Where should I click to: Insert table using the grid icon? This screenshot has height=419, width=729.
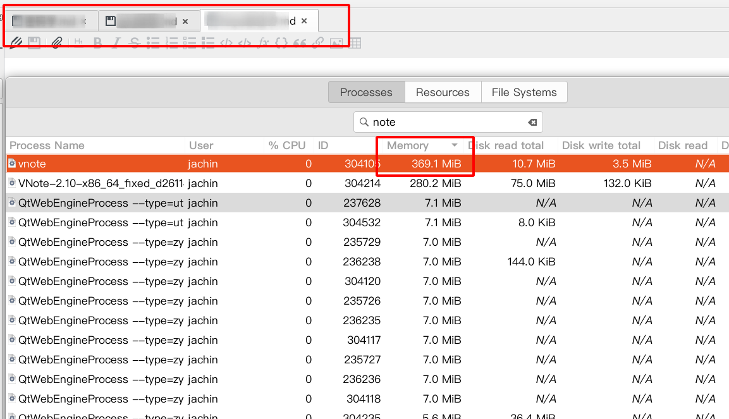coord(355,43)
